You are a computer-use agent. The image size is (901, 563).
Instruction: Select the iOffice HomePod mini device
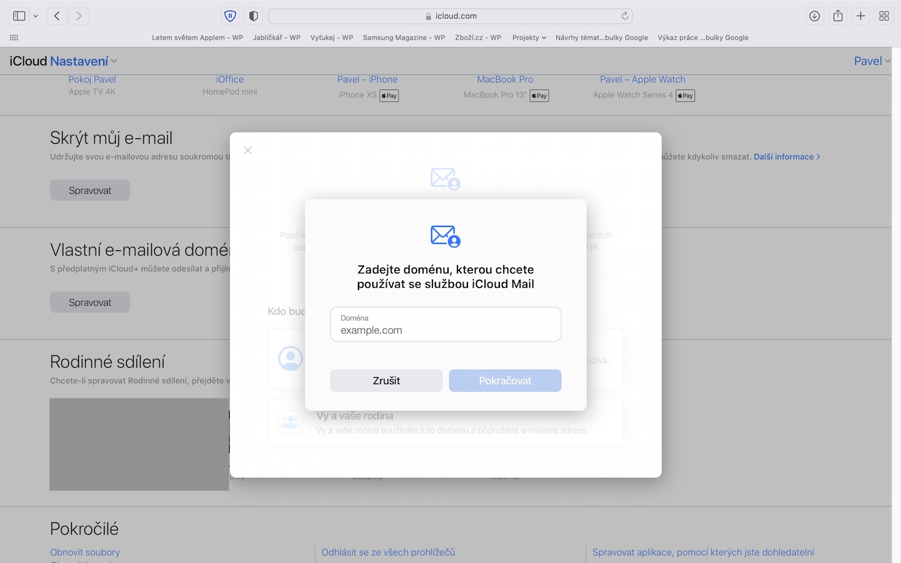(230, 79)
